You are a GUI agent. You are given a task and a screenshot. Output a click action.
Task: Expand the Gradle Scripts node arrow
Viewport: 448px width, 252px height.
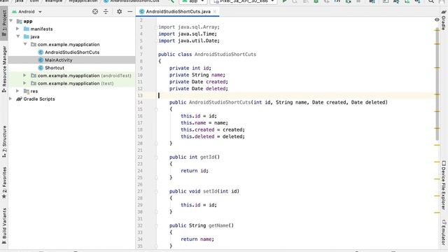tap(10, 99)
